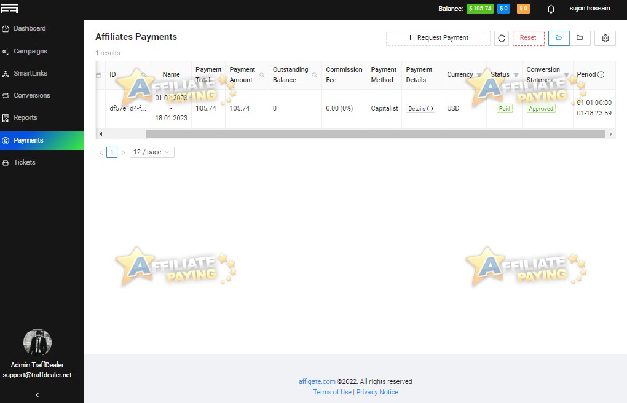Open the notifications bell
Image resolution: width=627 pixels, height=403 pixels.
coord(551,9)
